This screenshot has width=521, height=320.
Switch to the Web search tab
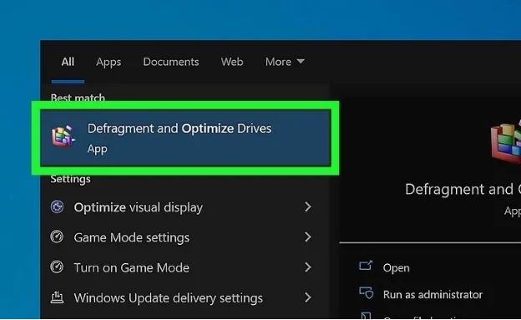(232, 62)
